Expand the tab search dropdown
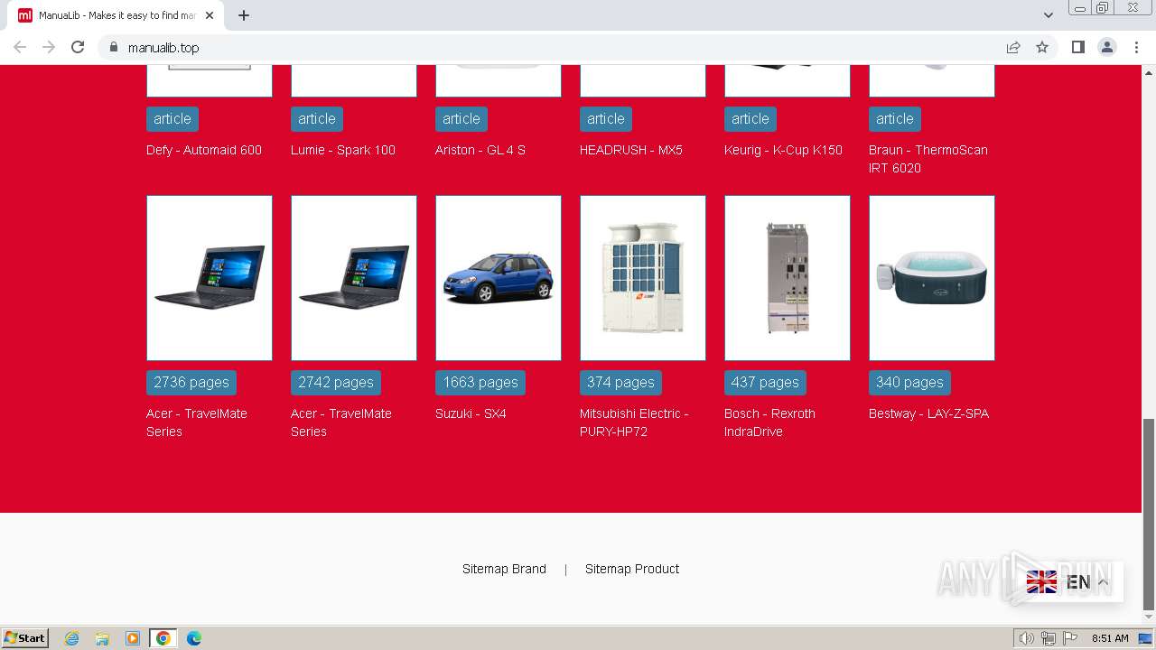This screenshot has height=650, width=1156. (x=1048, y=15)
